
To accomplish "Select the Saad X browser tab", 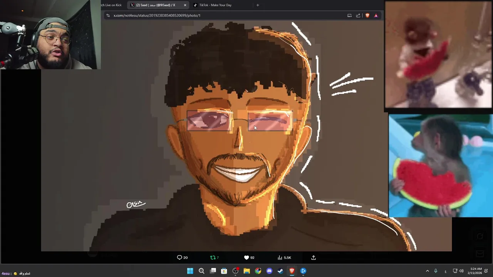I will (158, 5).
